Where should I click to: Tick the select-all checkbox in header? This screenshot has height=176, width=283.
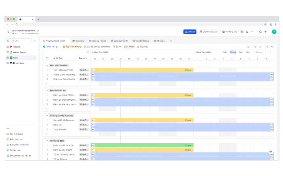pyautogui.click(x=47, y=58)
